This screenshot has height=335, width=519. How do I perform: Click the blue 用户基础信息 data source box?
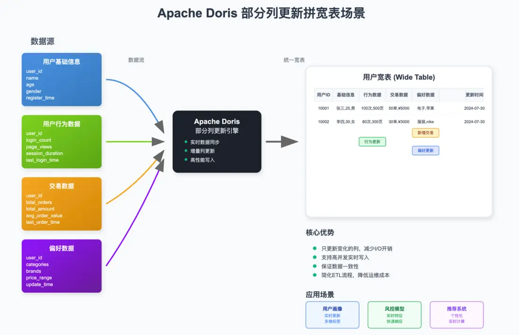point(61,79)
